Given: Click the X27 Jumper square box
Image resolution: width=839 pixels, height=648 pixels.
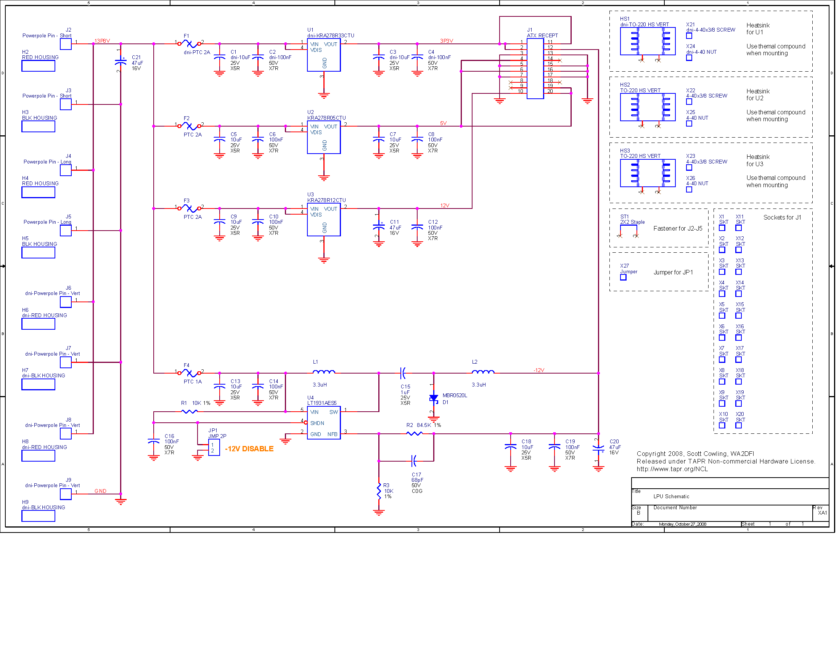Looking at the screenshot, I should click(623, 277).
